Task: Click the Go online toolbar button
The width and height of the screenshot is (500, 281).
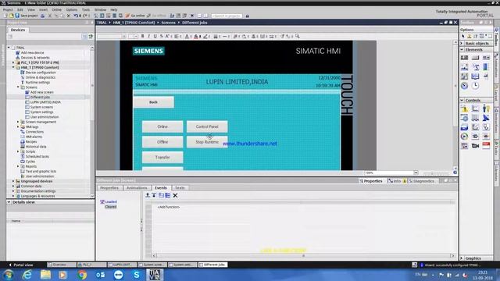Action: click(135, 16)
